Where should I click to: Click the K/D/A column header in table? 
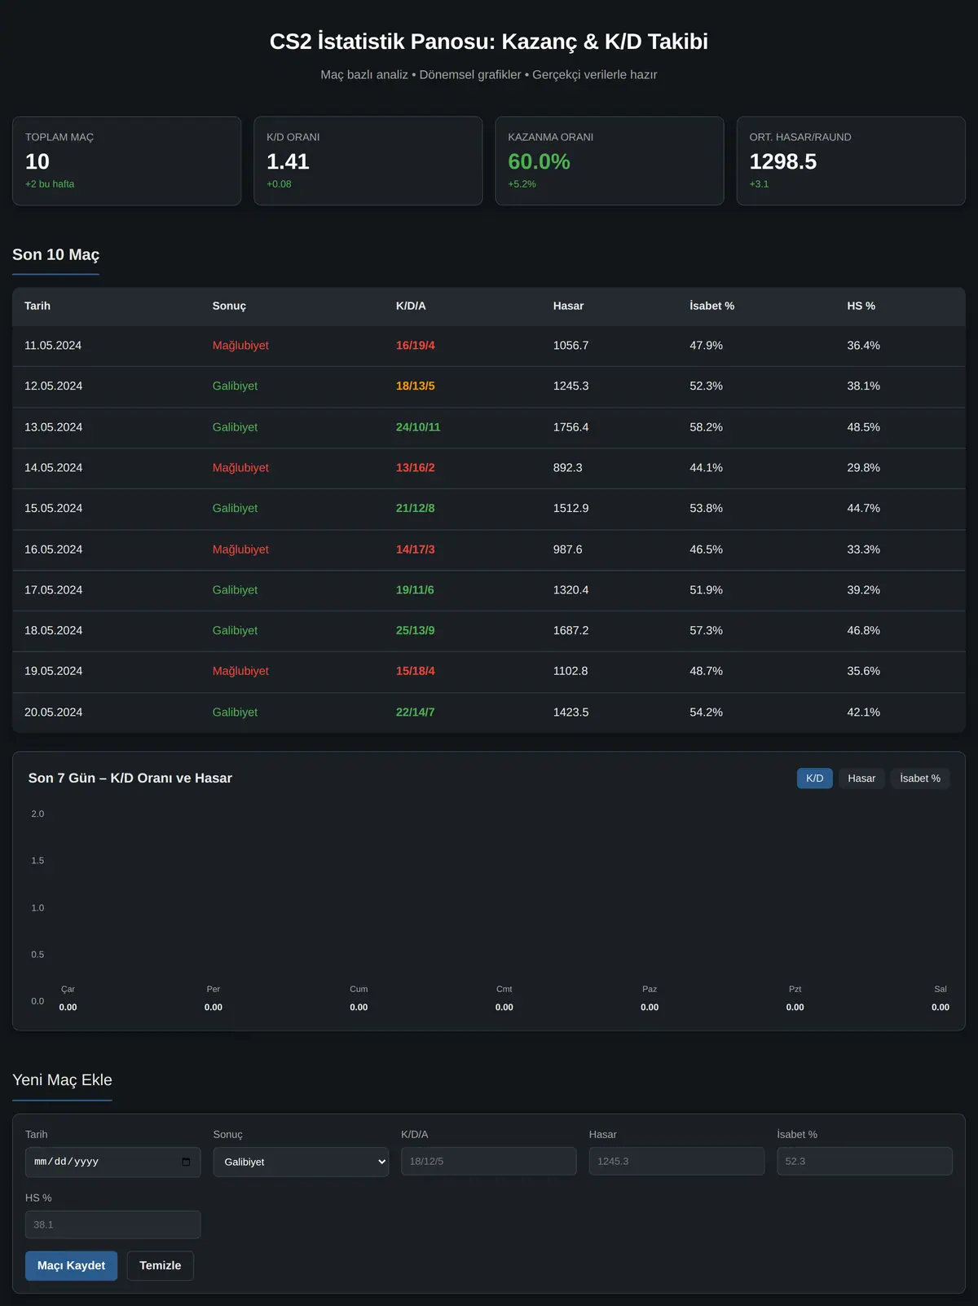411,306
